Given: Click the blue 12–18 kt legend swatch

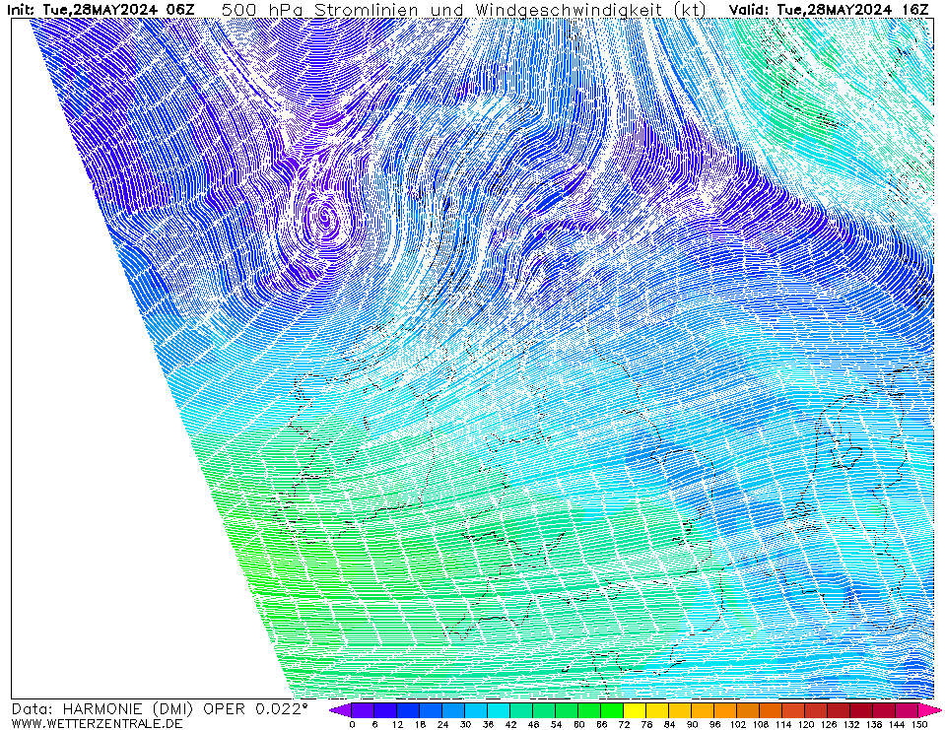Looking at the screenshot, I should (408, 710).
